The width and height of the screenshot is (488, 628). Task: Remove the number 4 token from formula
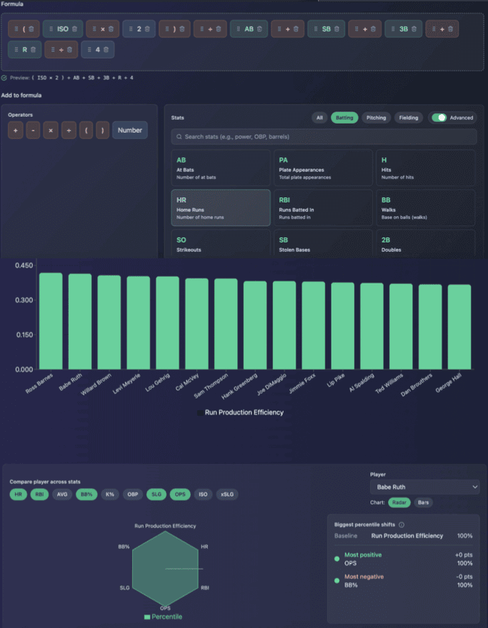106,50
